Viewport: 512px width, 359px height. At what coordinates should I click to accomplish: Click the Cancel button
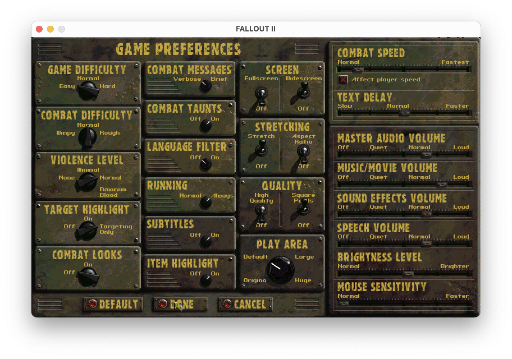tap(246, 304)
